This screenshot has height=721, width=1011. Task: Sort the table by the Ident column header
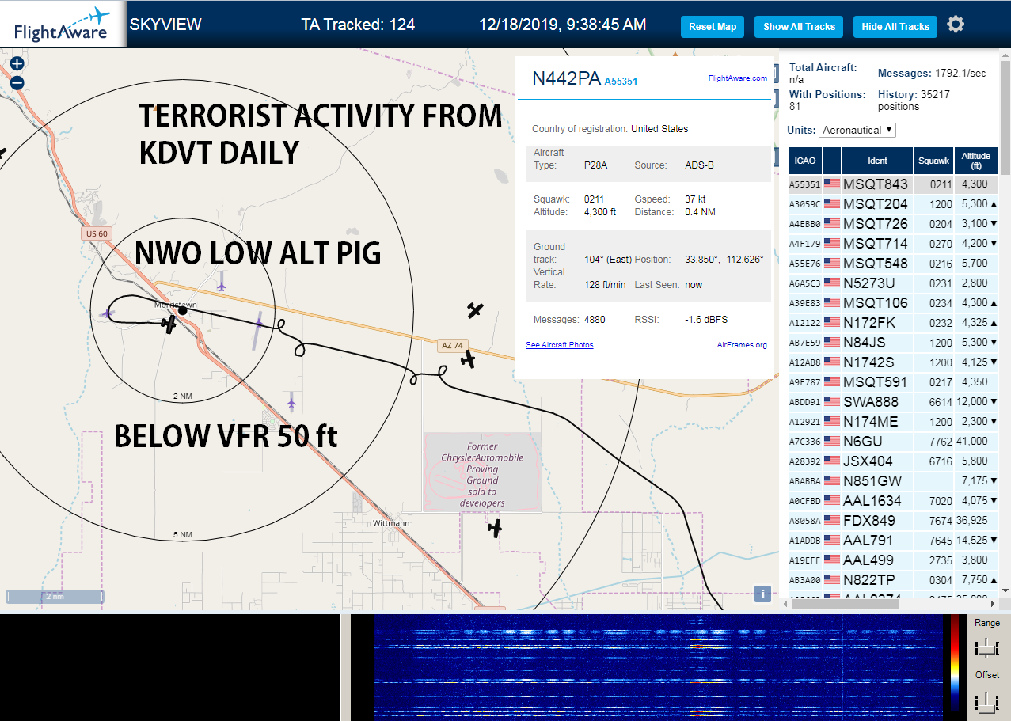877,161
